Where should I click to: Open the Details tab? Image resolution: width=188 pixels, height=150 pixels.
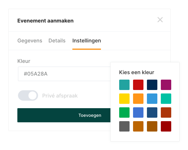57,41
